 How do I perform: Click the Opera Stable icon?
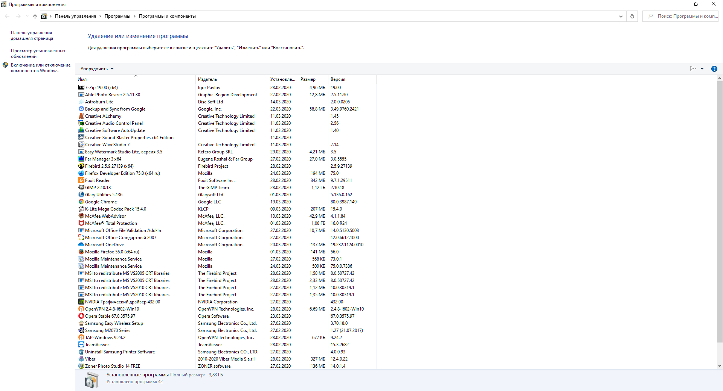(x=81, y=316)
